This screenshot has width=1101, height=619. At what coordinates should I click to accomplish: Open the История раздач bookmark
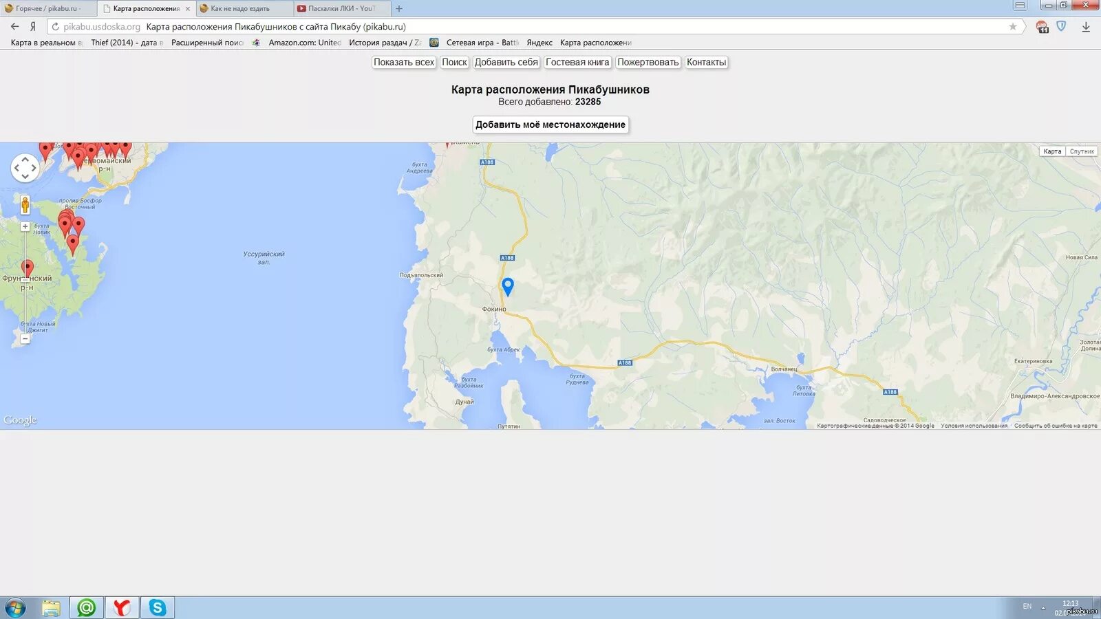(x=385, y=43)
